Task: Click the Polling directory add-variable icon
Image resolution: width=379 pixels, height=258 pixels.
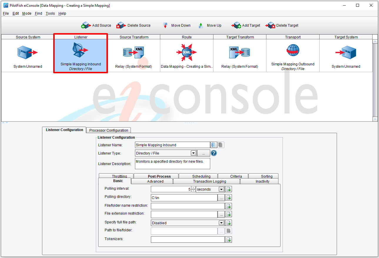Action: [229, 198]
